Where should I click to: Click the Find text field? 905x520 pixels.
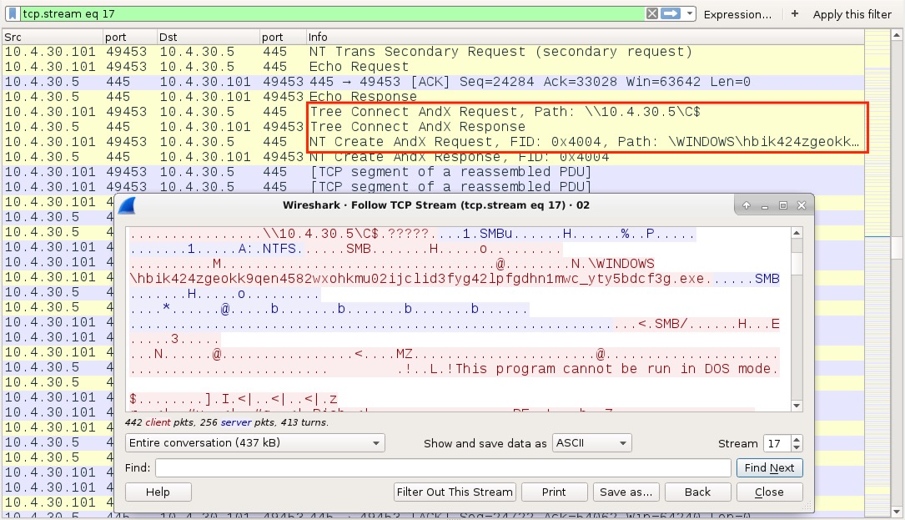443,467
